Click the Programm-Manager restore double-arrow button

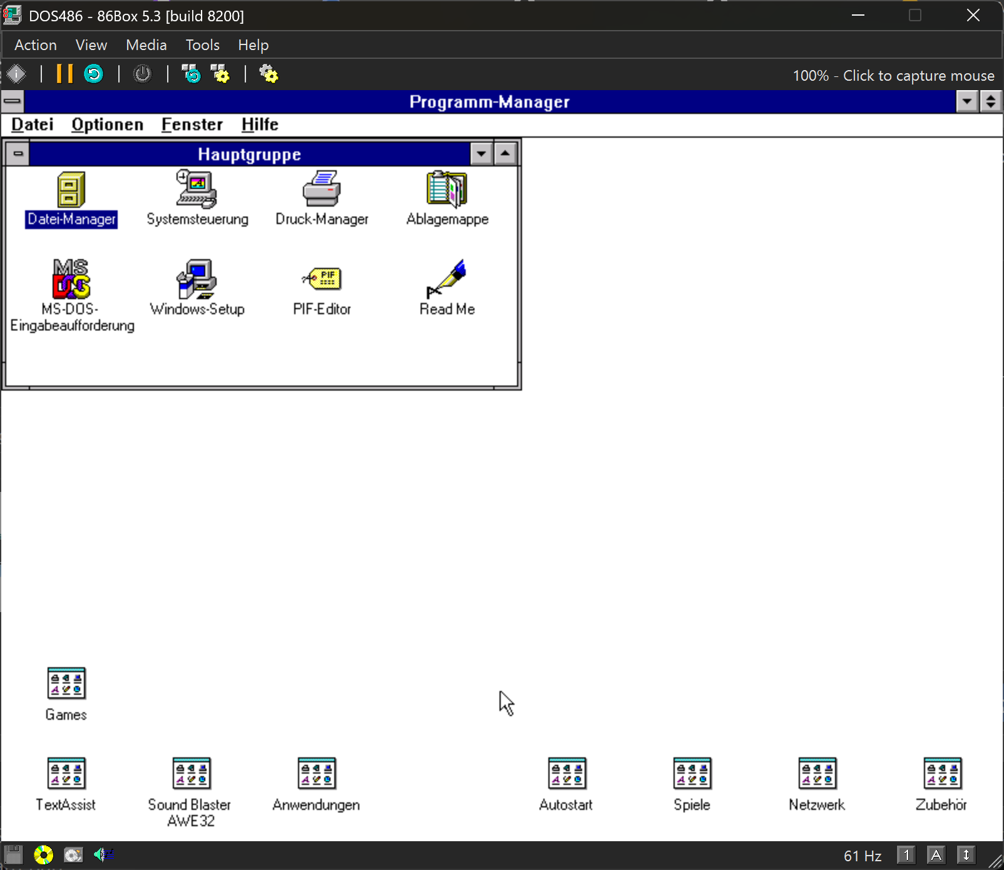coord(991,101)
